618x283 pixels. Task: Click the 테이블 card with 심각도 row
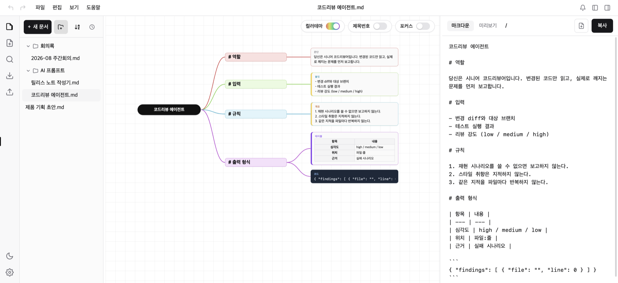point(354,149)
